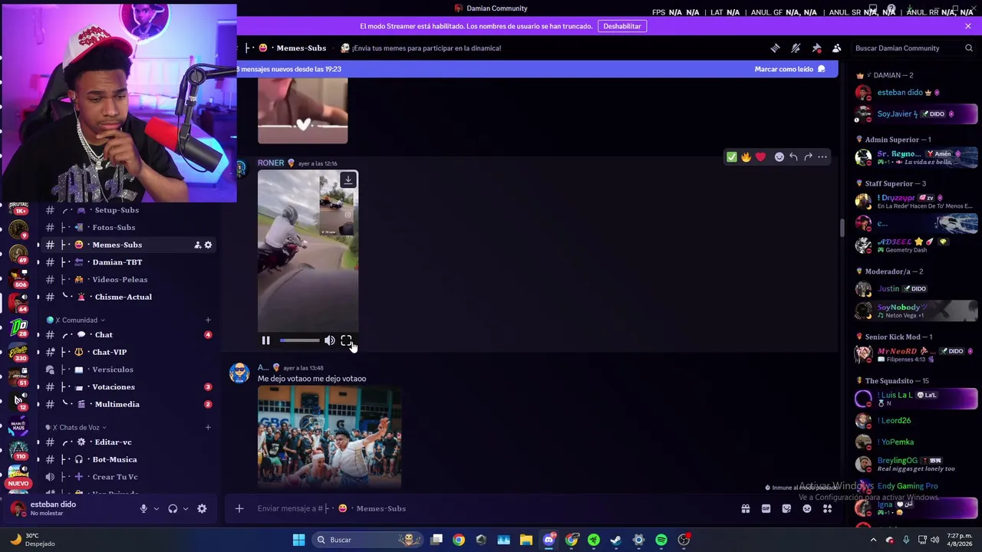
Task: Open RONER video in fullscreen
Action: pyautogui.click(x=346, y=340)
